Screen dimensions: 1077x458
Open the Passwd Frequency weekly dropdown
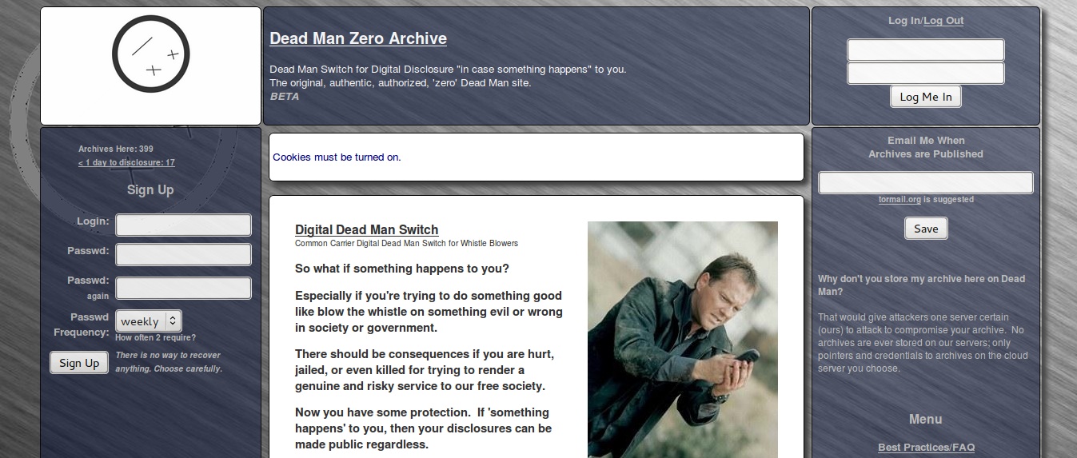click(x=149, y=321)
